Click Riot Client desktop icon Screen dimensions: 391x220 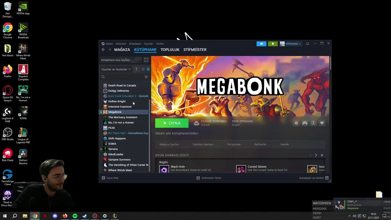click(x=8, y=155)
